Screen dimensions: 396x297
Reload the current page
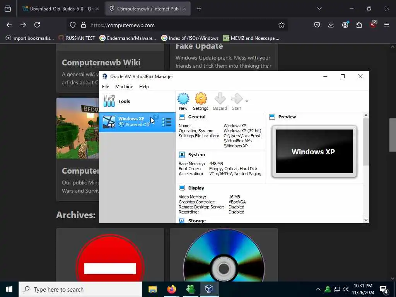pyautogui.click(x=37, y=25)
